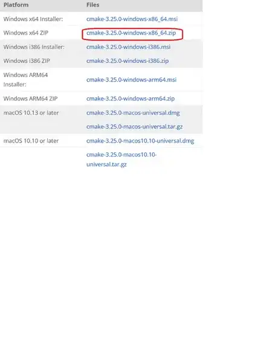Click cmake-3.25.0-windows-i386.zip link
Viewport: 278px width, 339px height.
point(128,61)
